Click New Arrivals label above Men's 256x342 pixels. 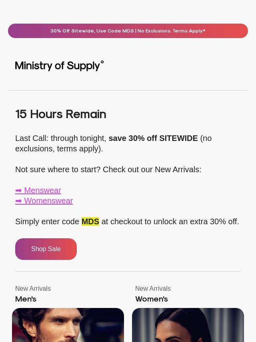pos(33,289)
